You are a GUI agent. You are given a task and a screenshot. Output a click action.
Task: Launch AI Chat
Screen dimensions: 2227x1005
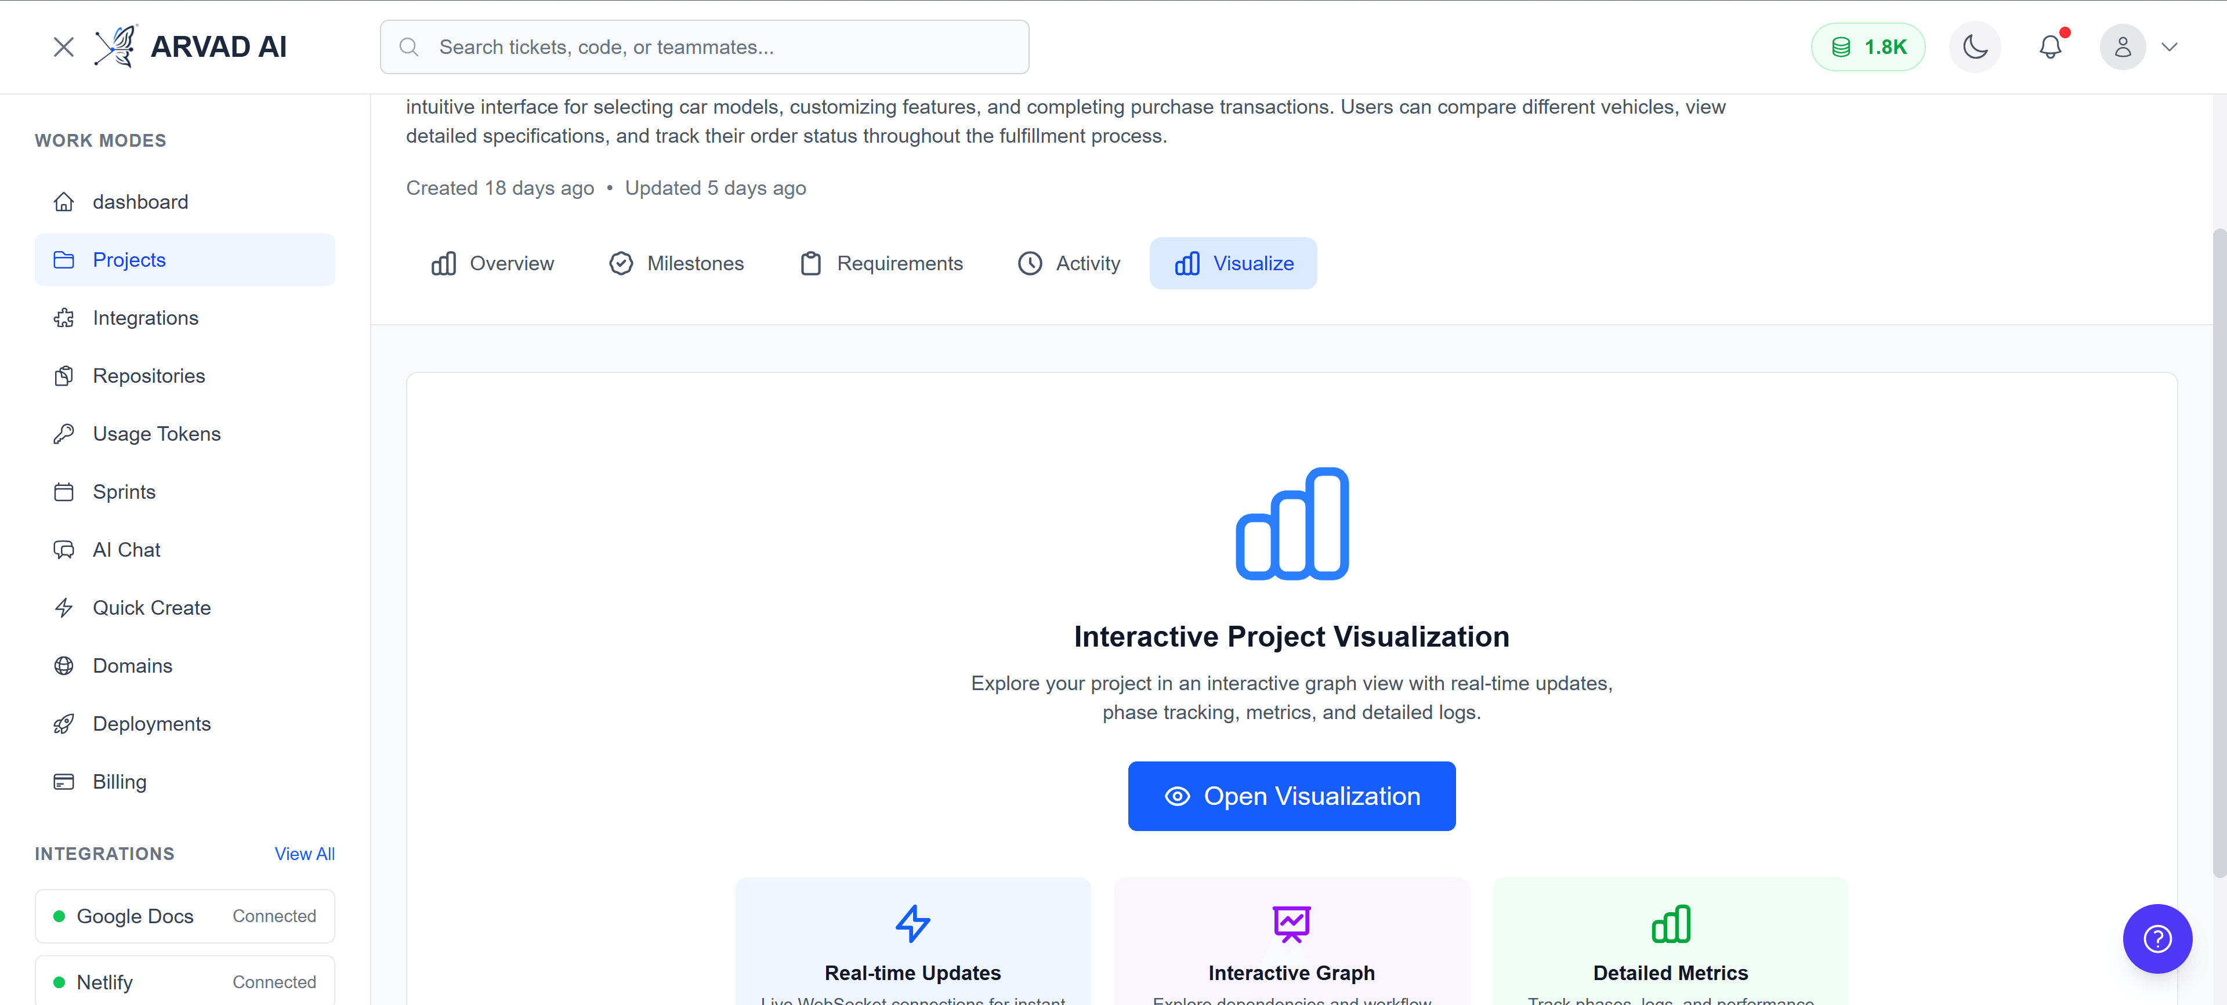[126, 549]
